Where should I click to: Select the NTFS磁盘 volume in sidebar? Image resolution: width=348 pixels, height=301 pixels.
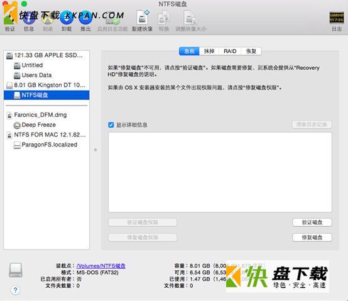pyautogui.click(x=46, y=95)
